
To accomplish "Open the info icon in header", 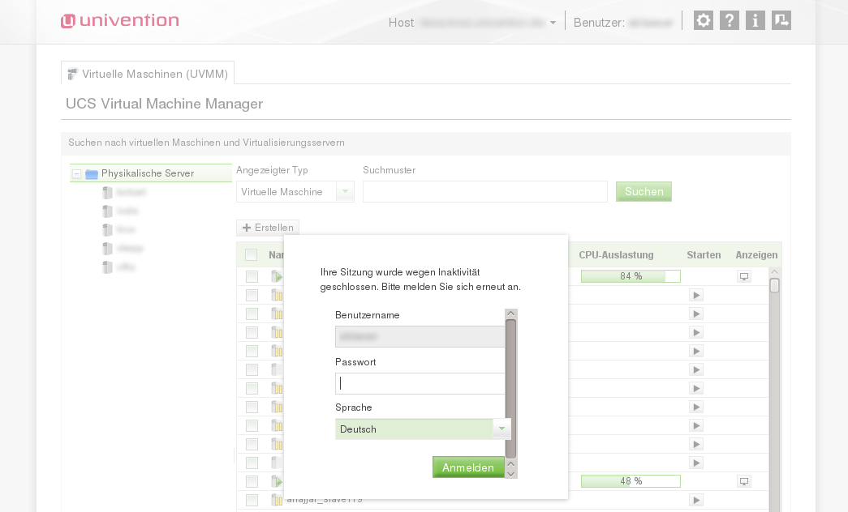I will 755,21.
